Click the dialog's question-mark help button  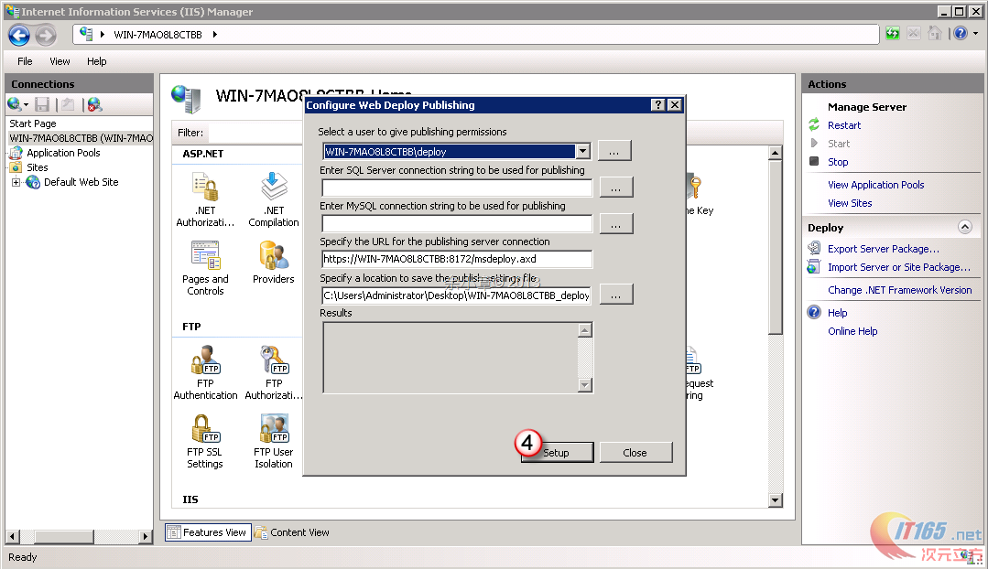click(657, 104)
